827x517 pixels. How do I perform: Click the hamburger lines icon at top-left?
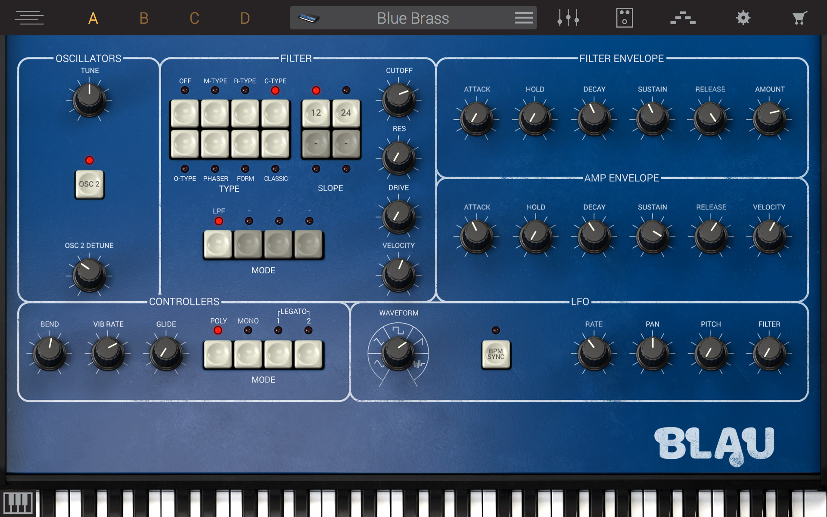29,18
